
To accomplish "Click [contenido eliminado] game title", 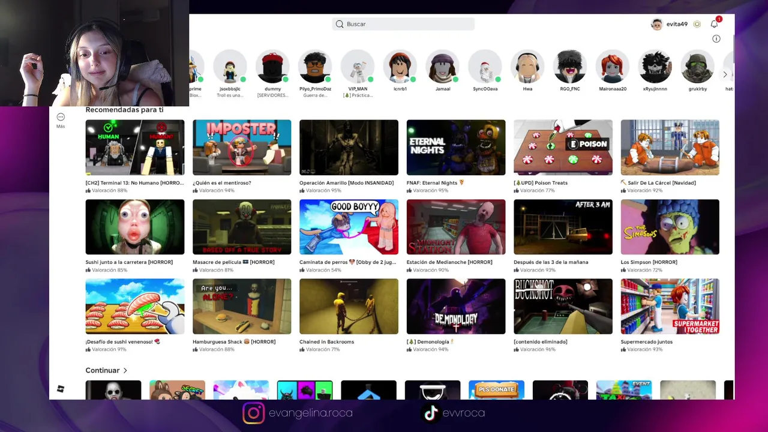I will click(x=541, y=342).
